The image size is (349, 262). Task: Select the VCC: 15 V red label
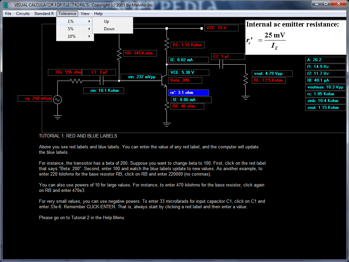[222, 28]
